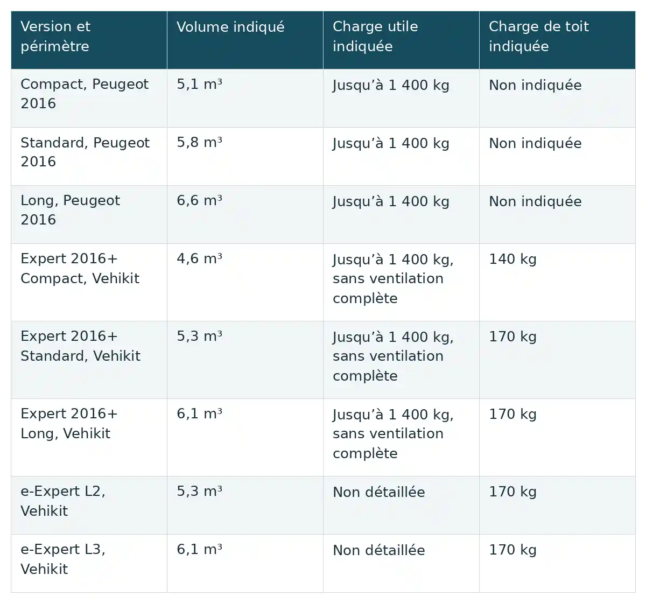646x603 pixels.
Task: Click the 170 kg value for Expert Standard
Action: click(x=512, y=337)
